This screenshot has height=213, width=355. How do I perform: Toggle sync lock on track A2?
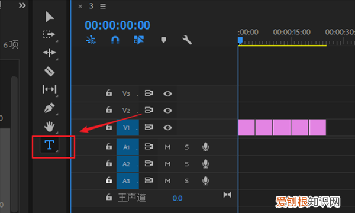click(149, 163)
